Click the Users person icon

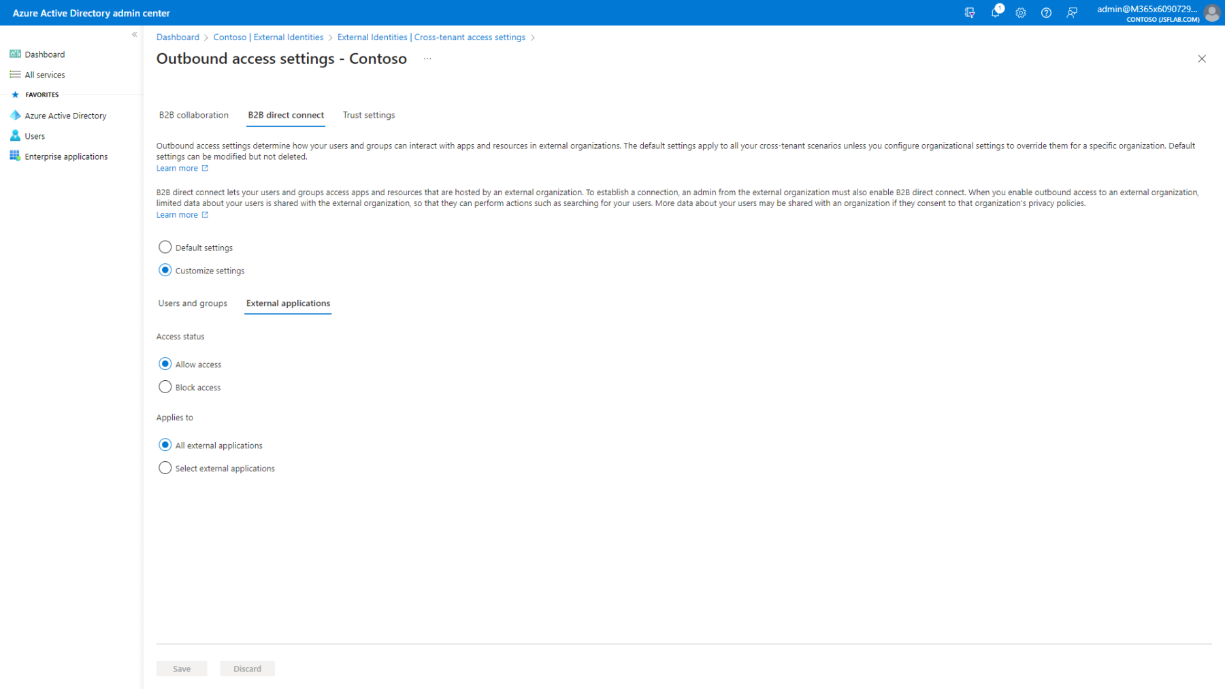point(15,135)
